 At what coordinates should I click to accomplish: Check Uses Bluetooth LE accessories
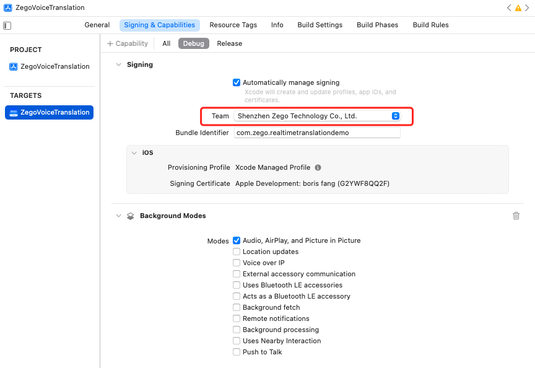coord(237,285)
